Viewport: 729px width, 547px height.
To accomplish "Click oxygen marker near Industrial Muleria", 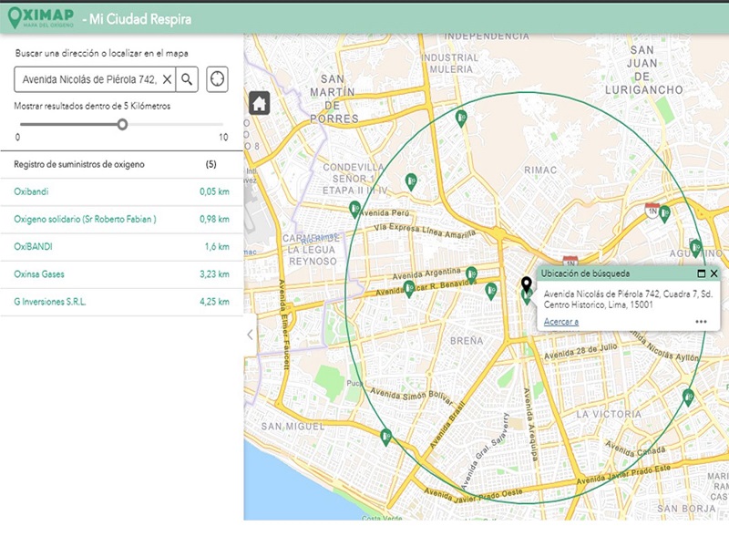I will (461, 119).
